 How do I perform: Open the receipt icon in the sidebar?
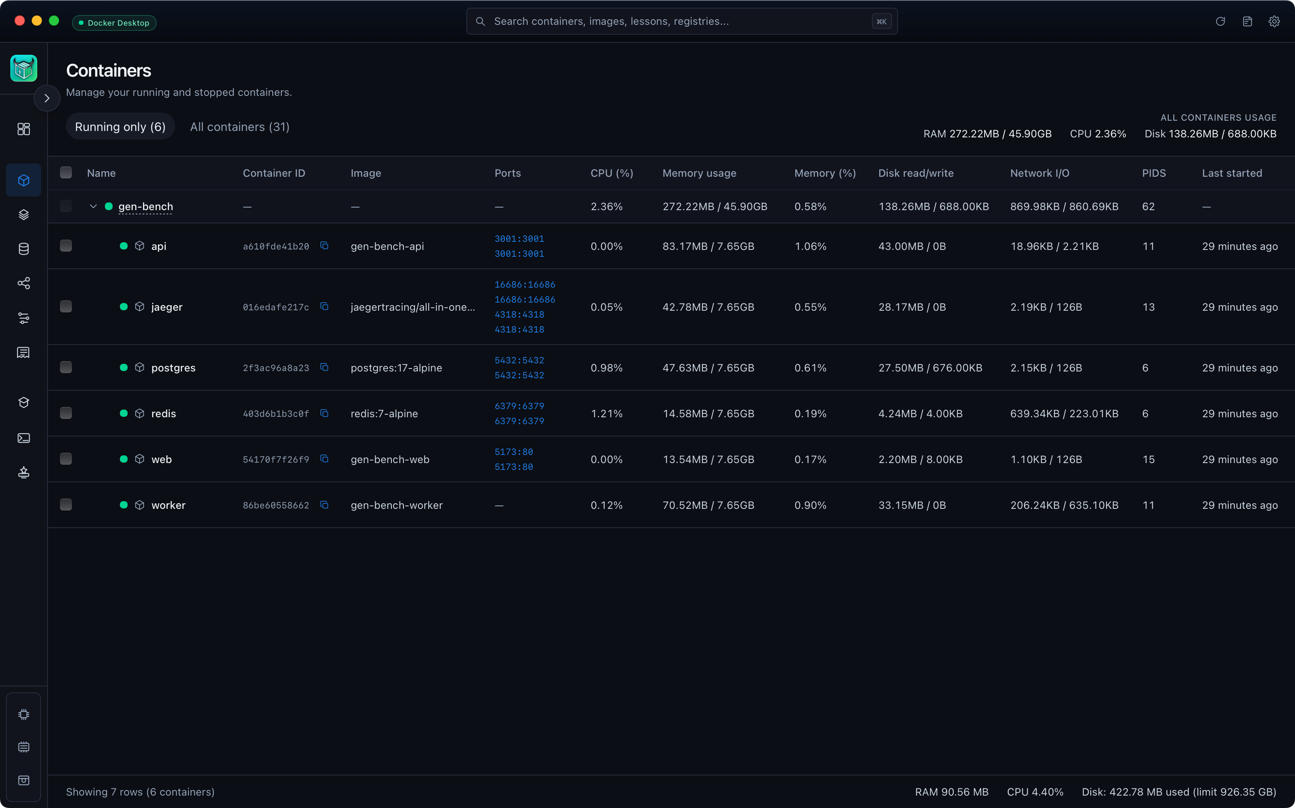tap(24, 352)
